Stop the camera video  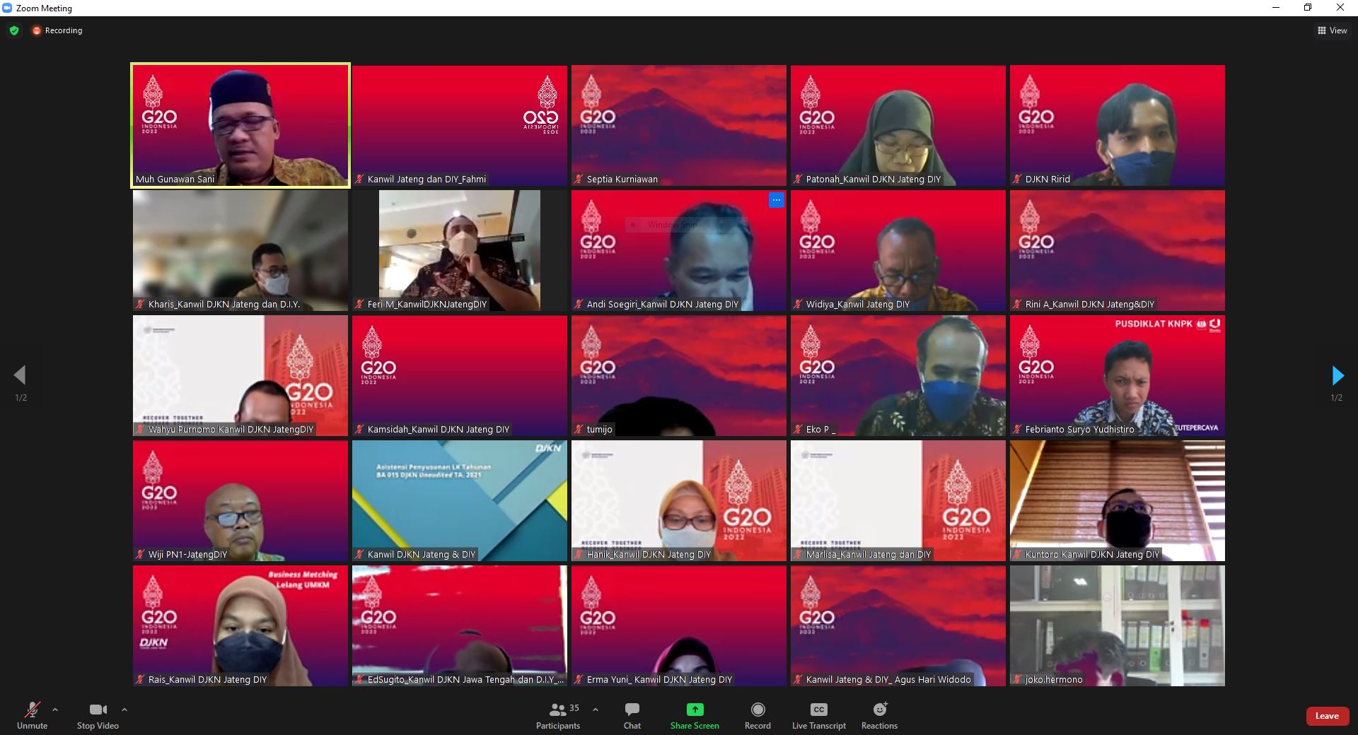coord(98,715)
